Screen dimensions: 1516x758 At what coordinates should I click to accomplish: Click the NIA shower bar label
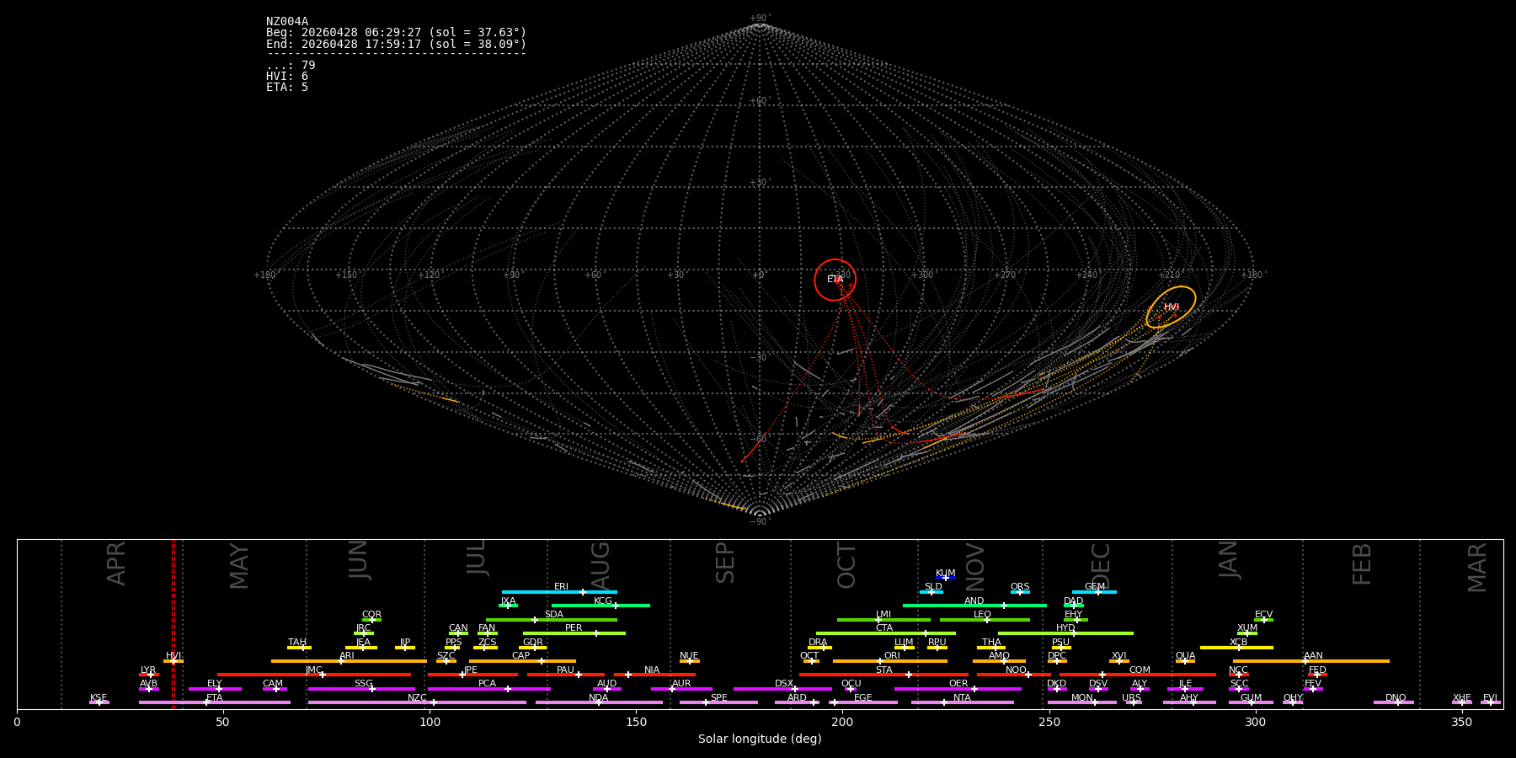point(652,670)
